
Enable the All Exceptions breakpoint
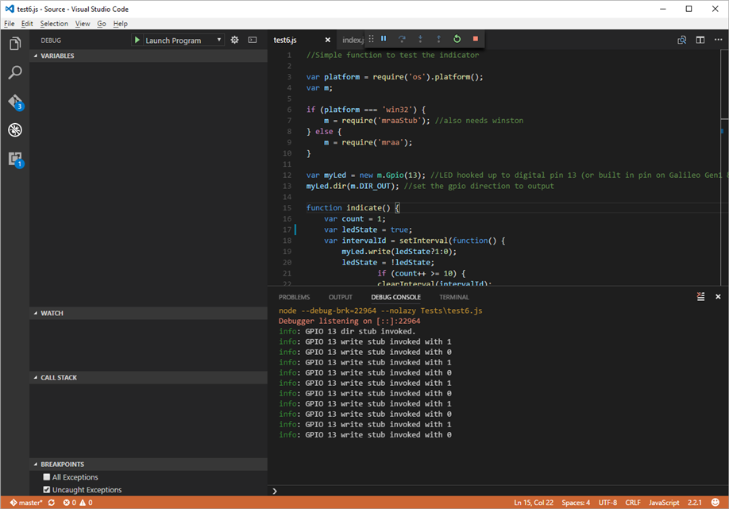pos(47,477)
